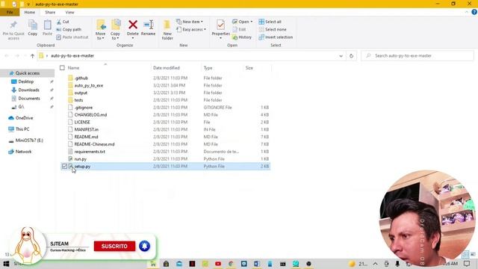Screen dimensions: 478x269
Task: Switch to the Home tab
Action: tap(29, 12)
